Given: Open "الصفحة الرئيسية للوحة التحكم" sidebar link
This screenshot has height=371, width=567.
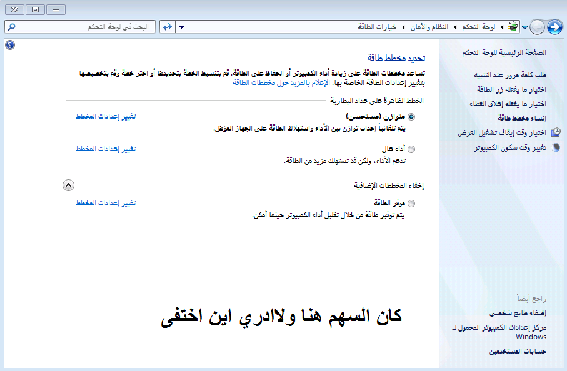Looking at the screenshot, I should tap(504, 52).
